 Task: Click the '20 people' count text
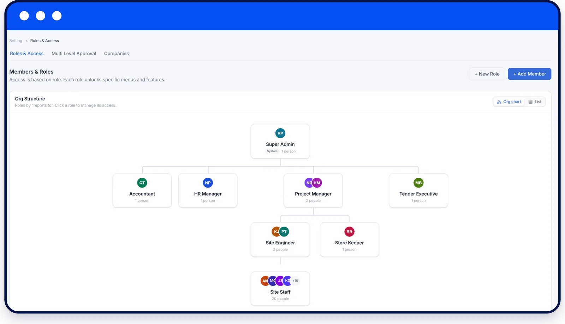click(280, 299)
